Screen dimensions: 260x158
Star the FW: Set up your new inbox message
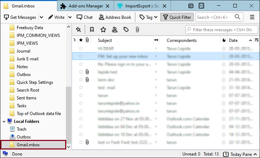[81, 56]
